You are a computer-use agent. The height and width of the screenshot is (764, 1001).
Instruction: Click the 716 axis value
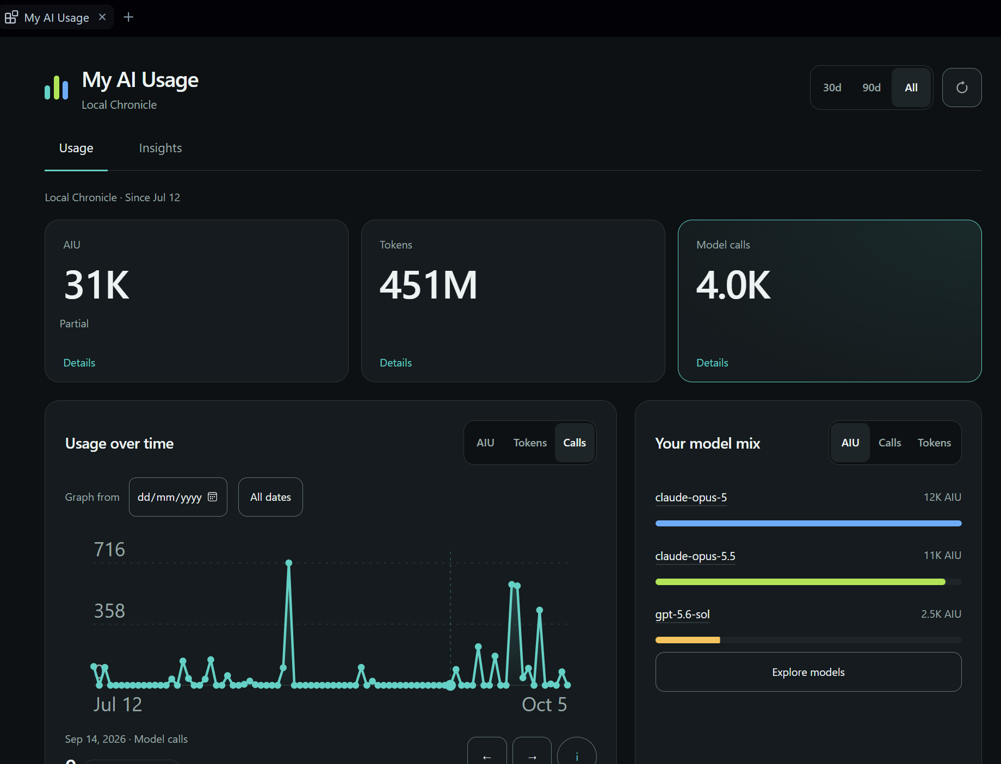click(x=109, y=549)
